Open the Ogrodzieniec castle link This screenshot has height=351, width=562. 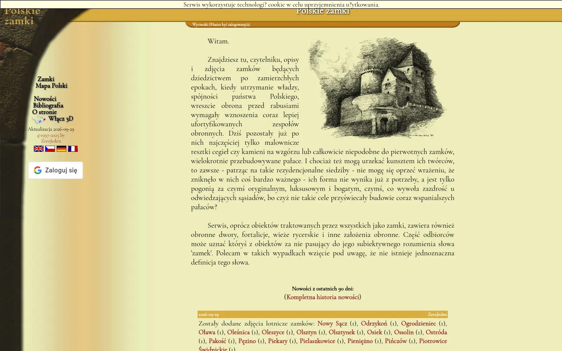pyautogui.click(x=418, y=323)
